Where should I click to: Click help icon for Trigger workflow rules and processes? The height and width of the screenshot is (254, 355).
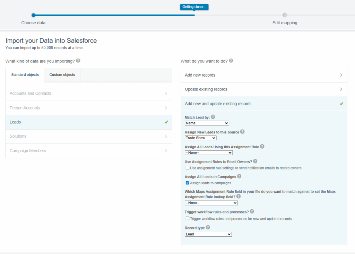pyautogui.click(x=252, y=211)
